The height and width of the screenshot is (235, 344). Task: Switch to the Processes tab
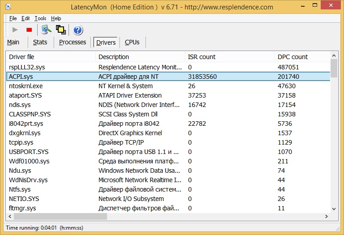click(73, 43)
